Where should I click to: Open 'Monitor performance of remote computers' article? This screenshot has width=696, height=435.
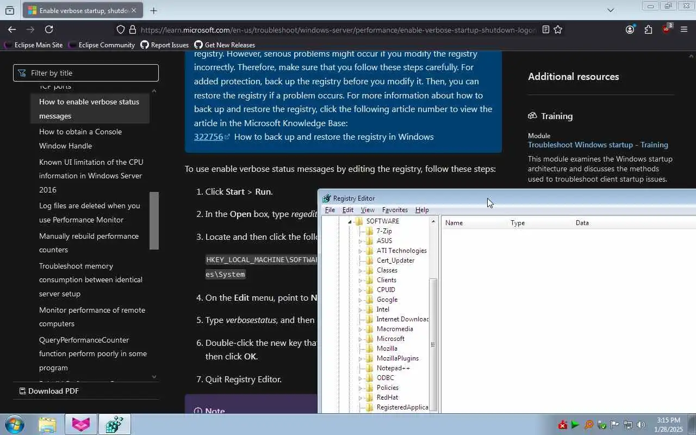tap(92, 317)
